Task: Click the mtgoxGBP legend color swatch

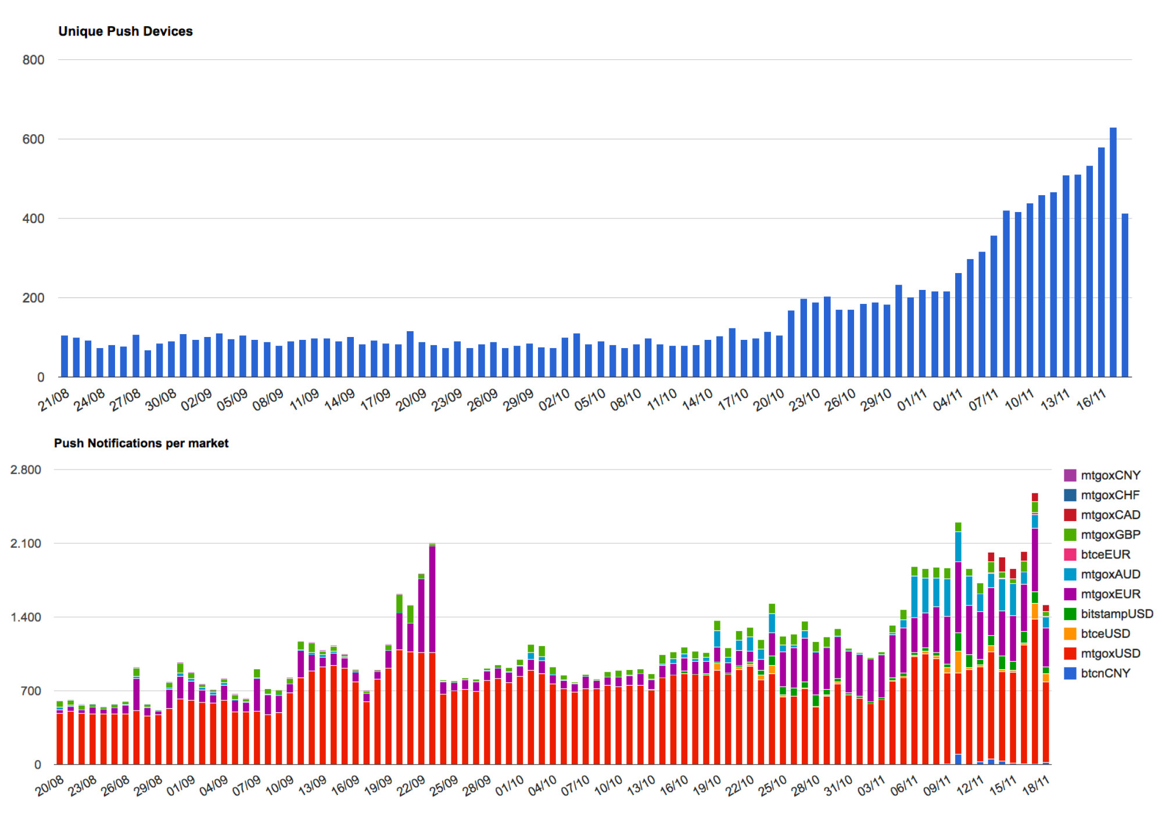Action: point(1070,535)
